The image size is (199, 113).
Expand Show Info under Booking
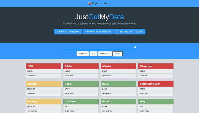32,111
